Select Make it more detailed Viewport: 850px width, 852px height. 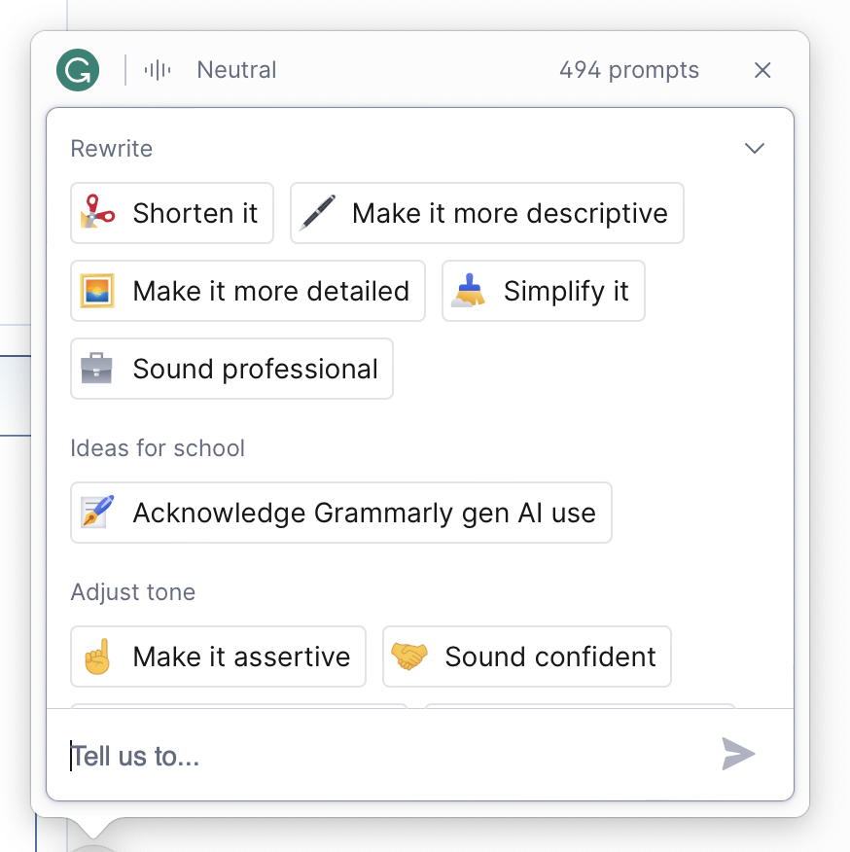[248, 291]
